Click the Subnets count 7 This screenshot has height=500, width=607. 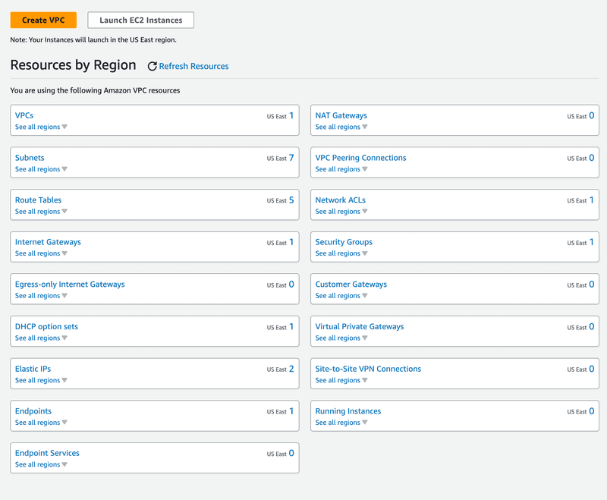pyautogui.click(x=291, y=158)
